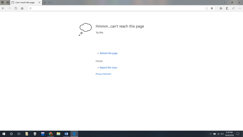This screenshot has height=137, width=243.
Task: Open the Privacy statement link
Action: point(103,74)
